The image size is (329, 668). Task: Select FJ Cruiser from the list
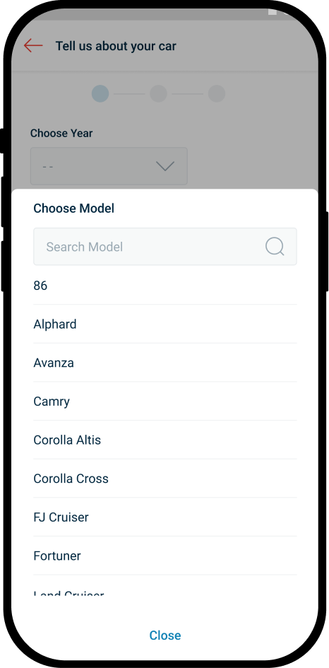pyautogui.click(x=165, y=517)
